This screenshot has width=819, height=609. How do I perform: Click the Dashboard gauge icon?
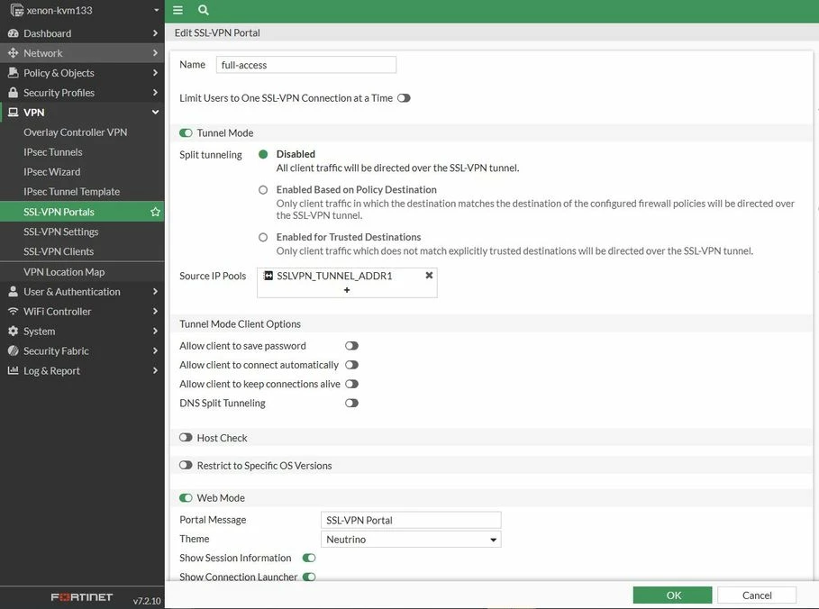(x=13, y=33)
